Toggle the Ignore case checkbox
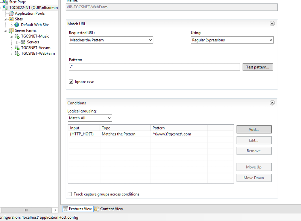 (x=71, y=82)
